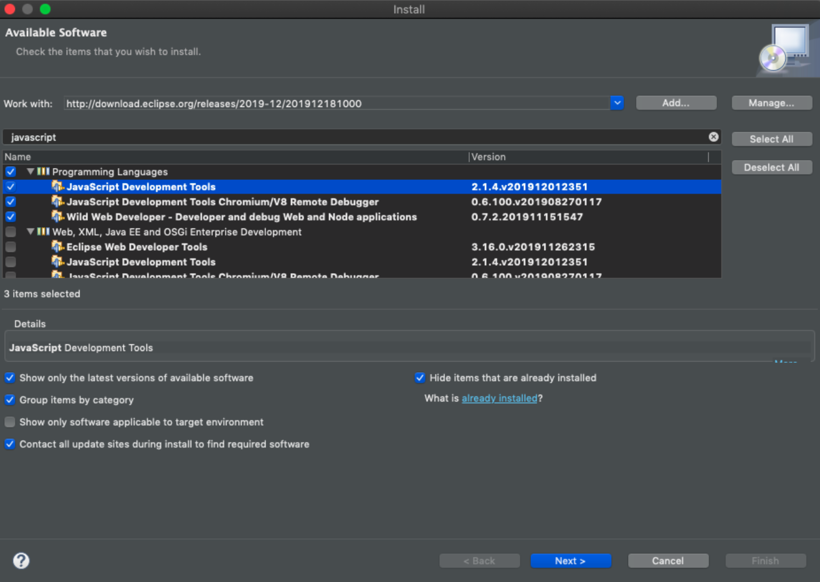Click the Programming Languages category icon
The height and width of the screenshot is (582, 820).
pos(43,171)
